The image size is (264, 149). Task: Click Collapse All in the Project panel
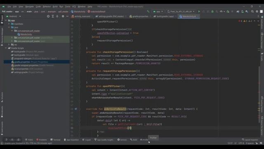click(x=57, y=17)
